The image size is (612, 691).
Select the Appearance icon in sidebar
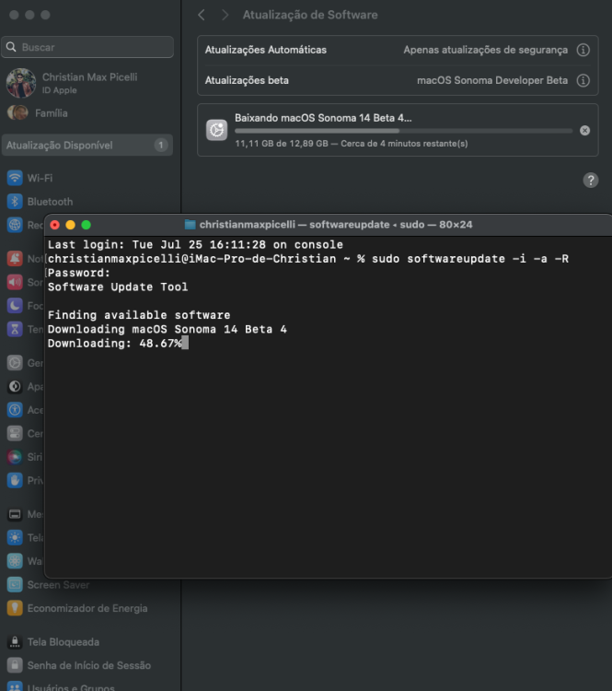(x=15, y=386)
